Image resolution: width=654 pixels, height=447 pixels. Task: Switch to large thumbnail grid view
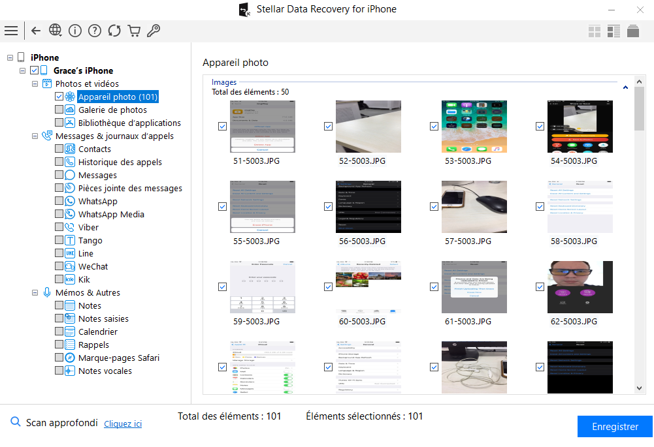tap(595, 31)
